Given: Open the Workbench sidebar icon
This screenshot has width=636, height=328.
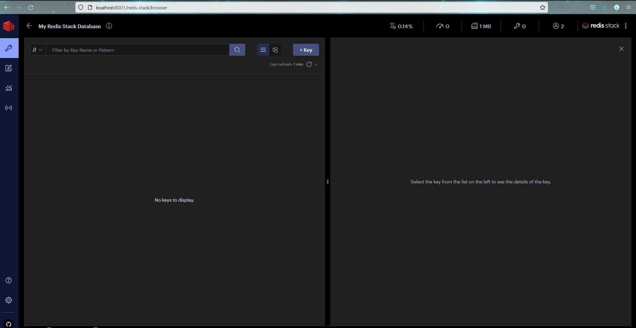Looking at the screenshot, I should [x=9, y=68].
